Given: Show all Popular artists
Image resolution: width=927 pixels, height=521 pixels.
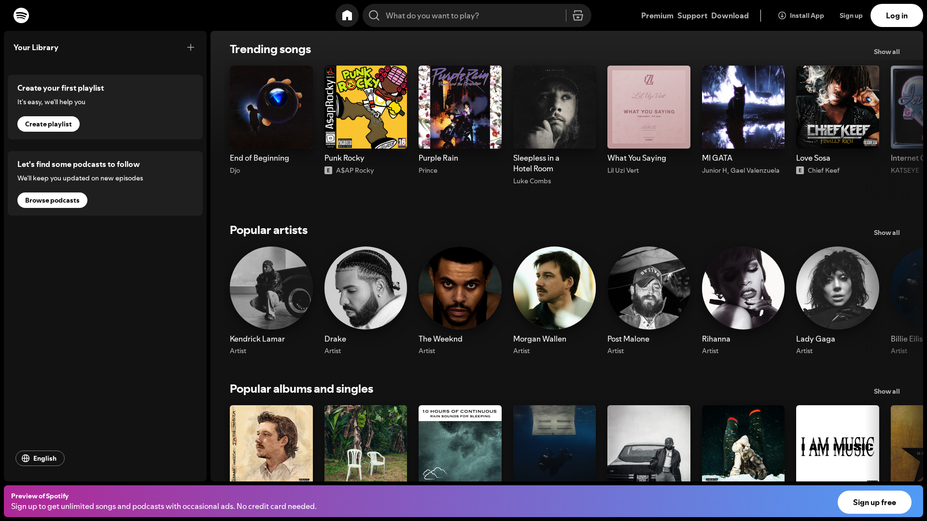Looking at the screenshot, I should (x=887, y=233).
